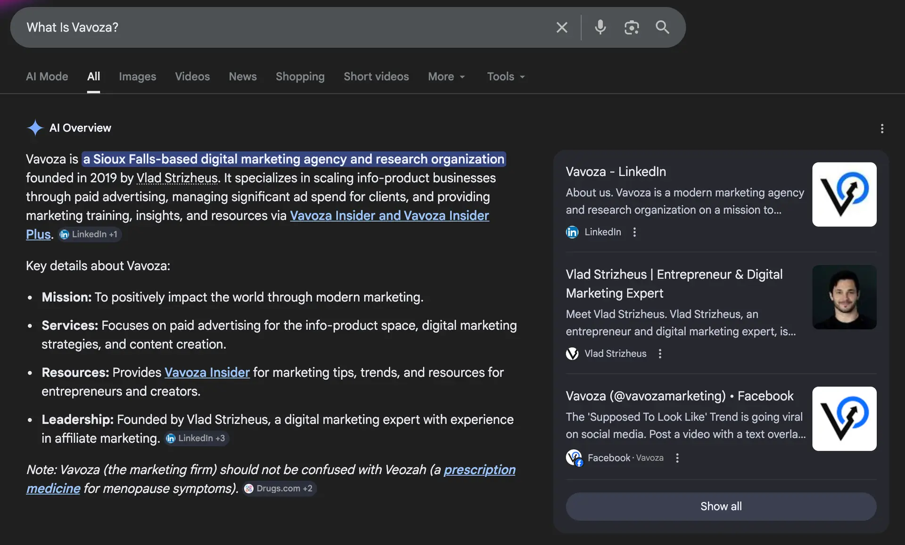Open the News results tab

(x=242, y=76)
